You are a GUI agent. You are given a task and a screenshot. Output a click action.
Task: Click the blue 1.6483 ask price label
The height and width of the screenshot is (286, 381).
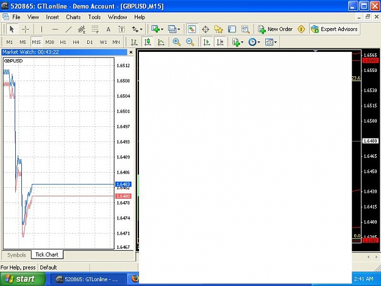tap(123, 184)
